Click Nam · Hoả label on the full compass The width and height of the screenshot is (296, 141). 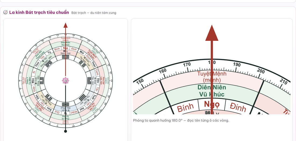[65, 54]
